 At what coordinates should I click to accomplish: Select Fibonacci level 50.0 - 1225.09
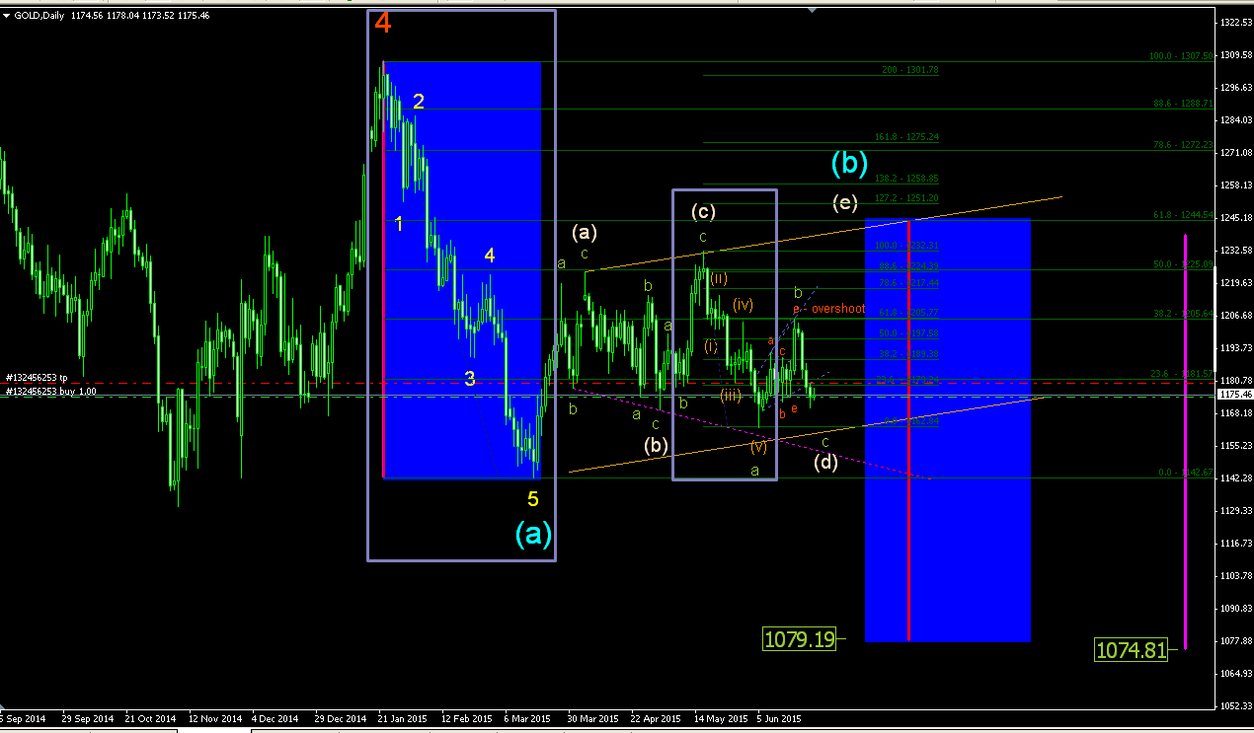point(1183,263)
